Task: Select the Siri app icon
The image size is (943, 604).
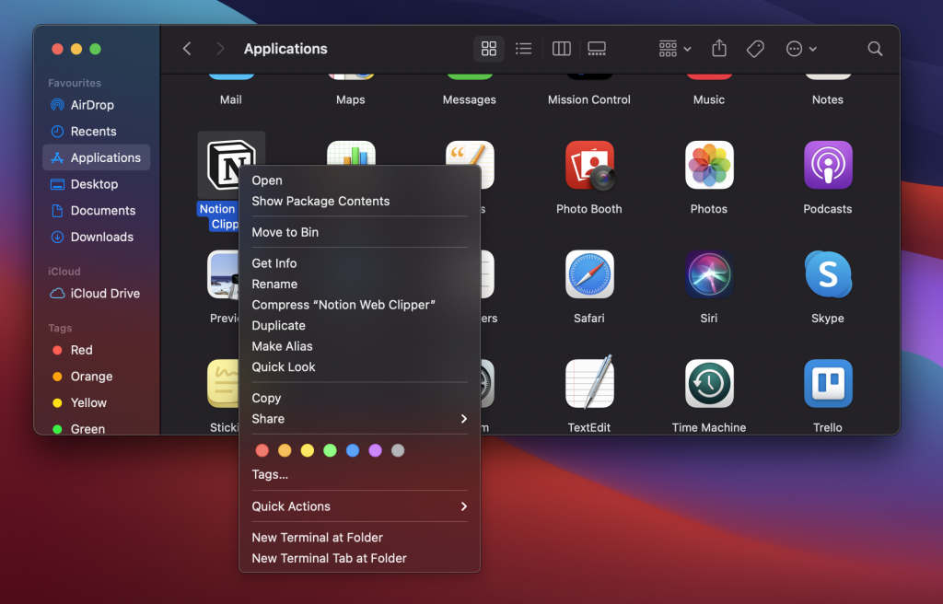Action: 709,274
